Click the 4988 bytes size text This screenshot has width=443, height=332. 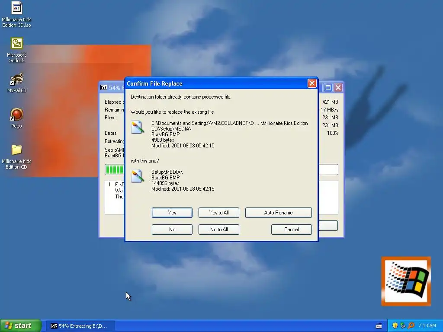coord(163,140)
